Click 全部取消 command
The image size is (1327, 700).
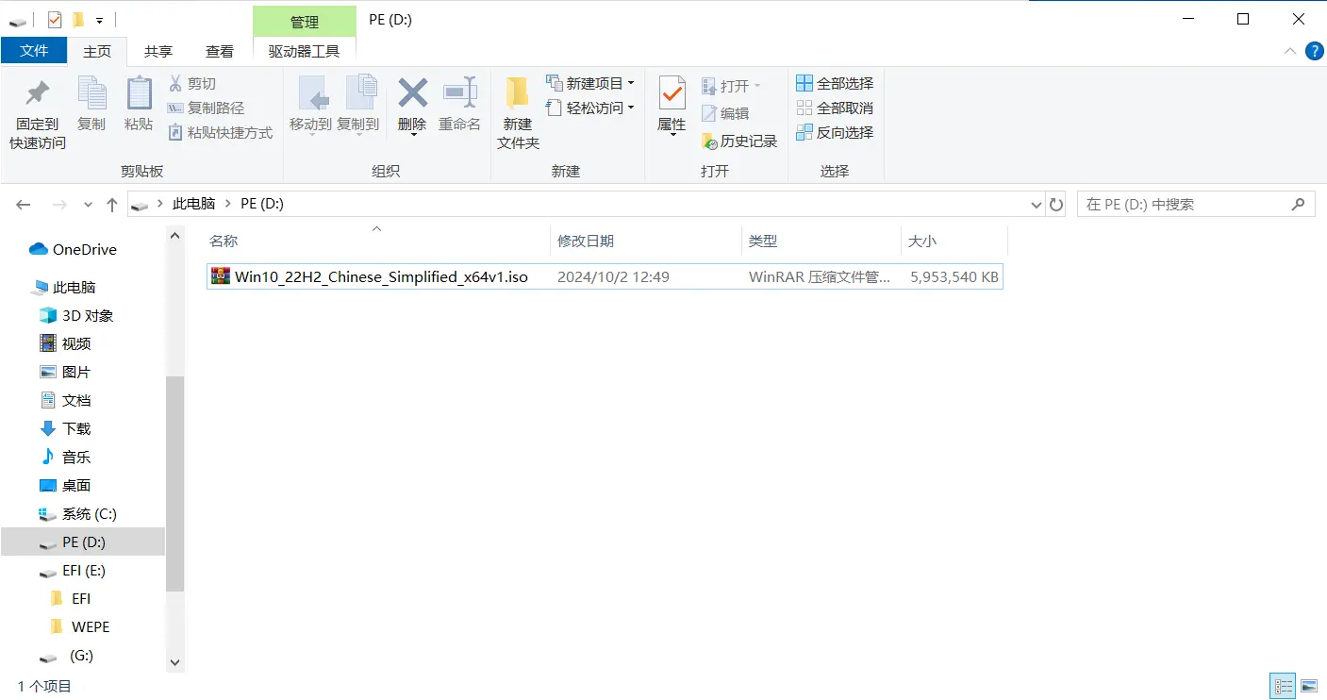835,108
